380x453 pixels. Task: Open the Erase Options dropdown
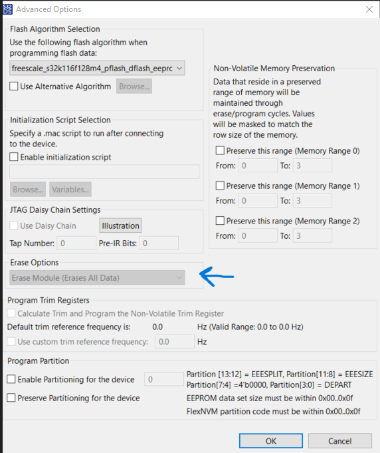97,277
